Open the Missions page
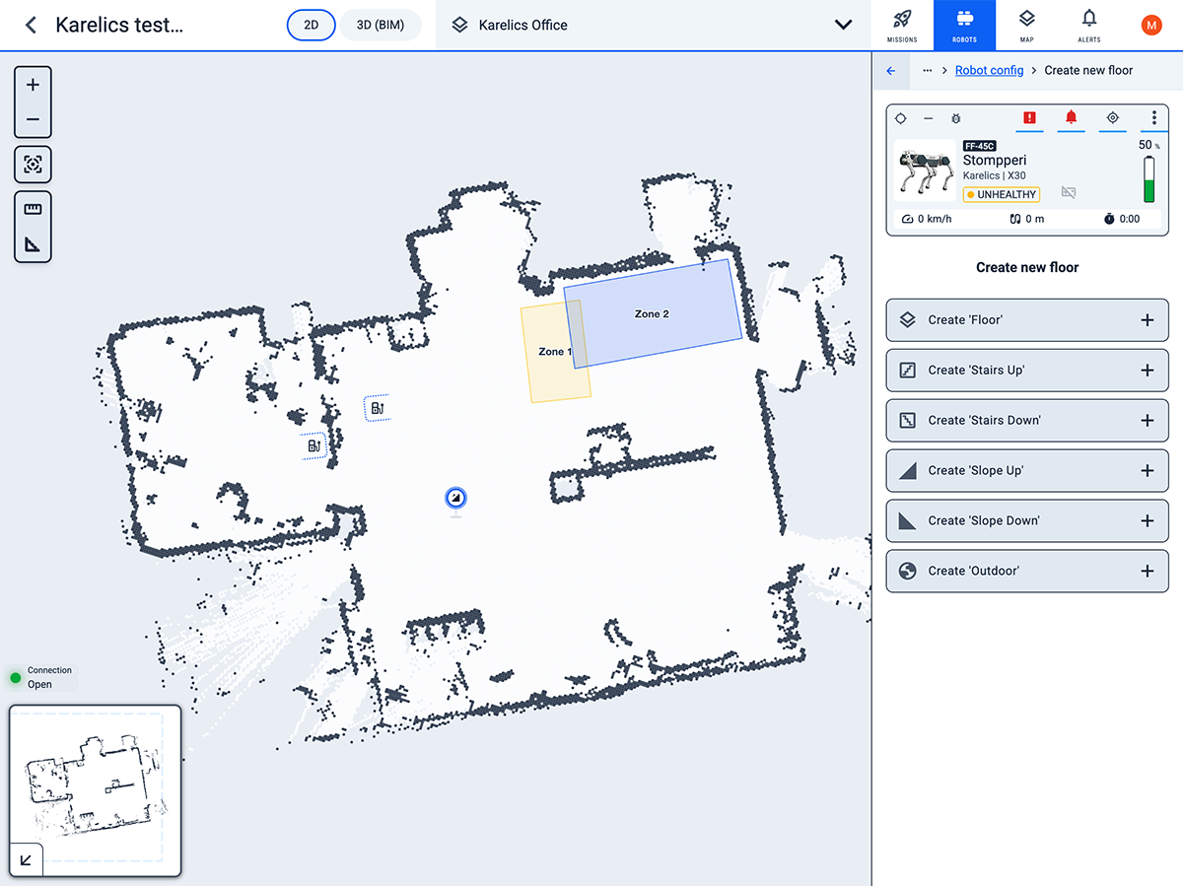 coord(901,25)
